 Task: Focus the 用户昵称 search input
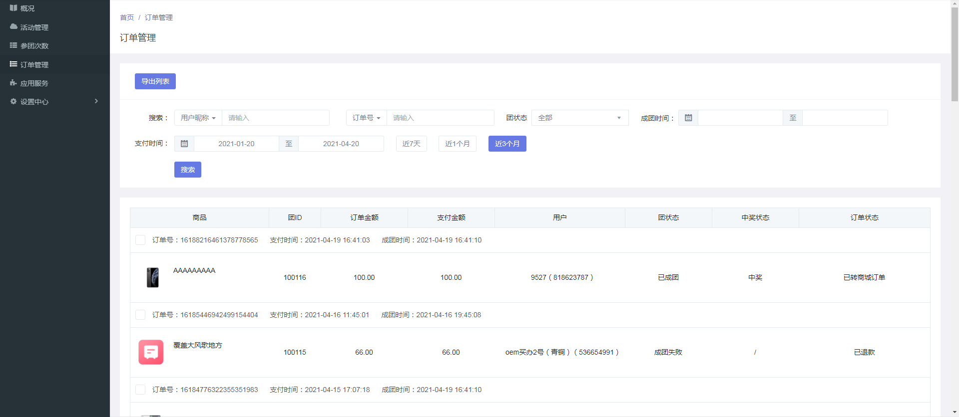(276, 118)
